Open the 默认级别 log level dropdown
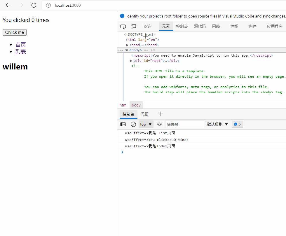Viewport: 286px width, 236px height. point(217,124)
